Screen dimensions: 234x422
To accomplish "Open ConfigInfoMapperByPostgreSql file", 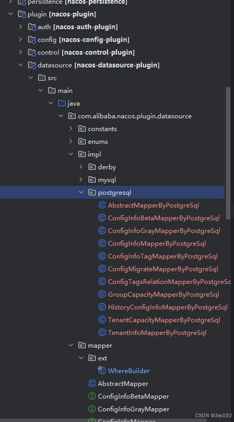I will tap(157, 244).
